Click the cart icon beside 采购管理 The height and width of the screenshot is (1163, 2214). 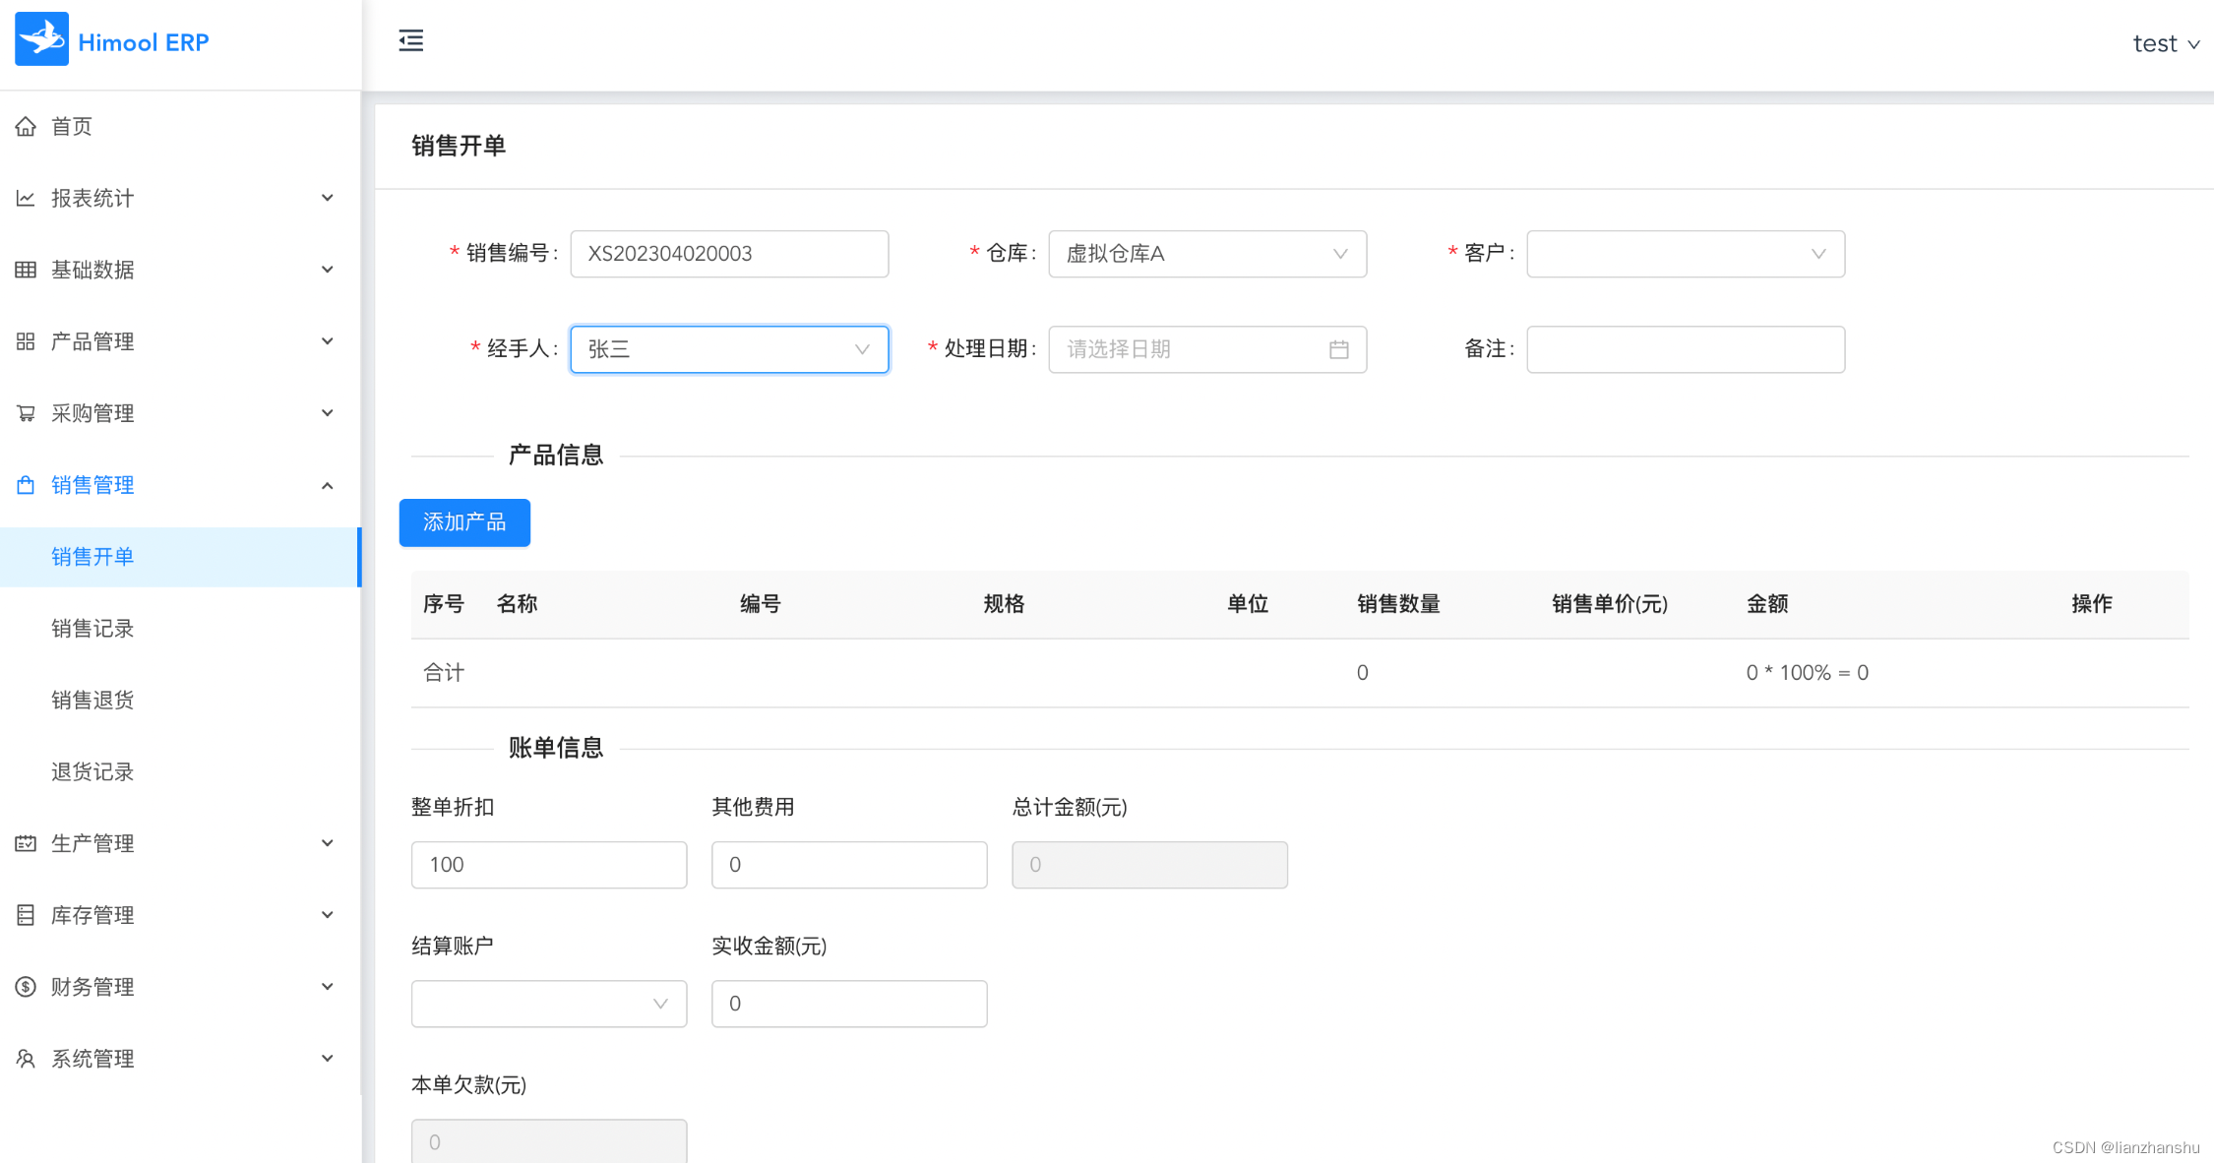[x=26, y=413]
